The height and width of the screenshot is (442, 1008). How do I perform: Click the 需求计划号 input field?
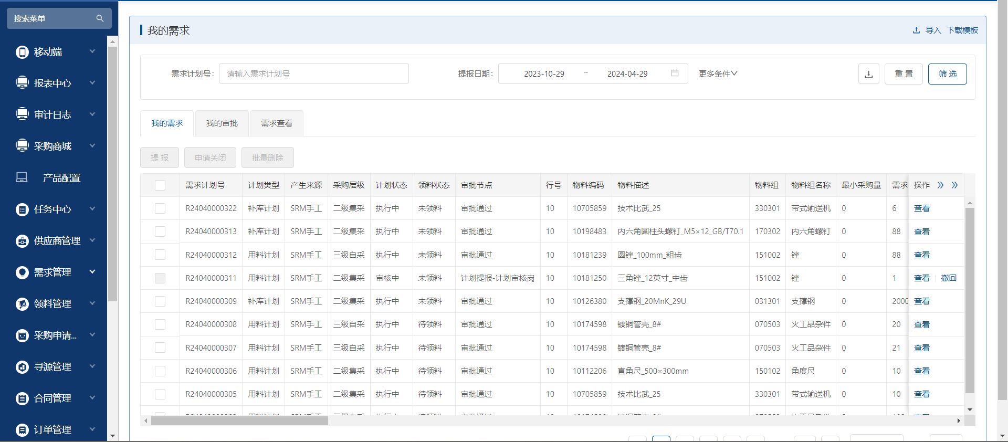314,74
